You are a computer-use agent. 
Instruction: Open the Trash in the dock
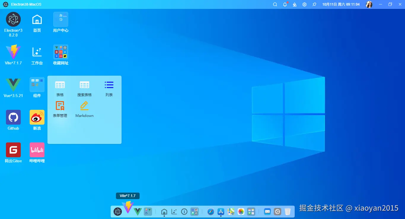pos(288,212)
